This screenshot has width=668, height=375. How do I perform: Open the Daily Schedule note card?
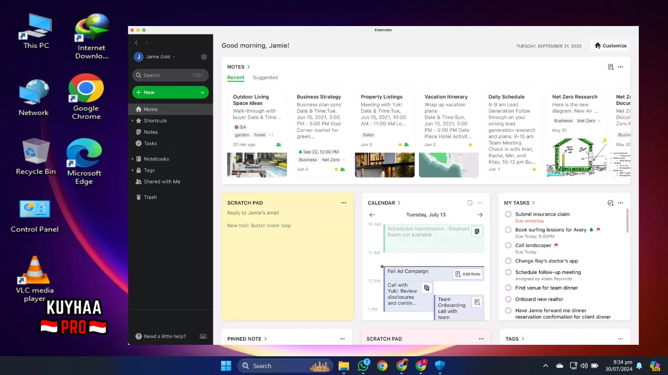(x=512, y=133)
